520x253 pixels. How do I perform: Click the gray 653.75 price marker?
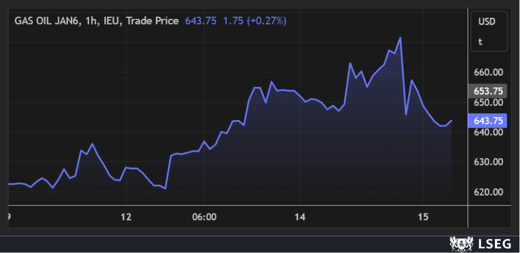(488, 91)
